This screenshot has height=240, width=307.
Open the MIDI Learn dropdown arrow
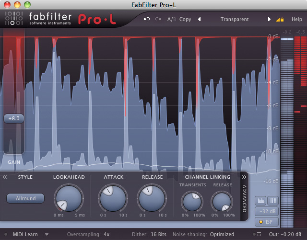(x=47, y=235)
